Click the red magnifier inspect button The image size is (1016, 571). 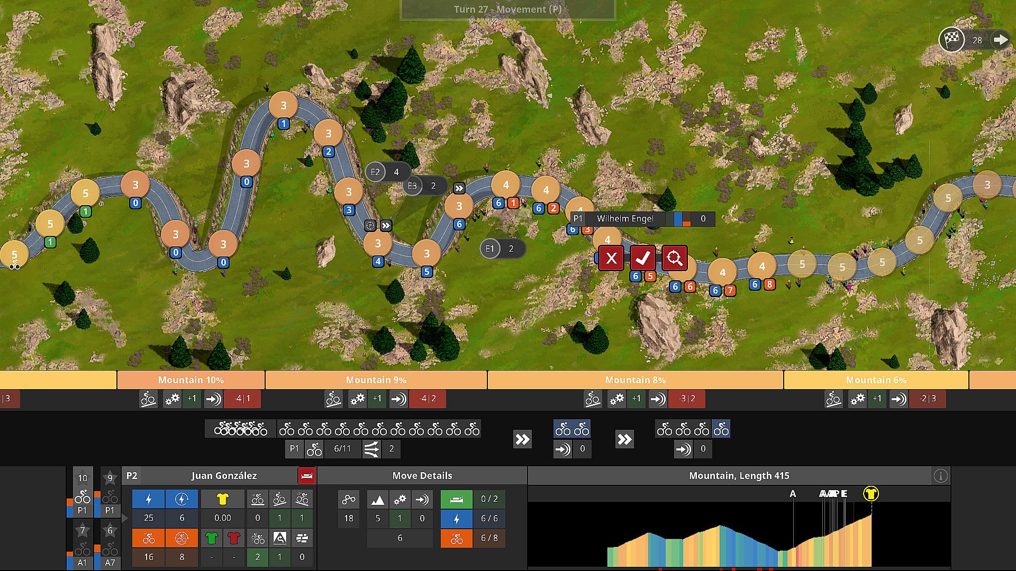tap(674, 258)
